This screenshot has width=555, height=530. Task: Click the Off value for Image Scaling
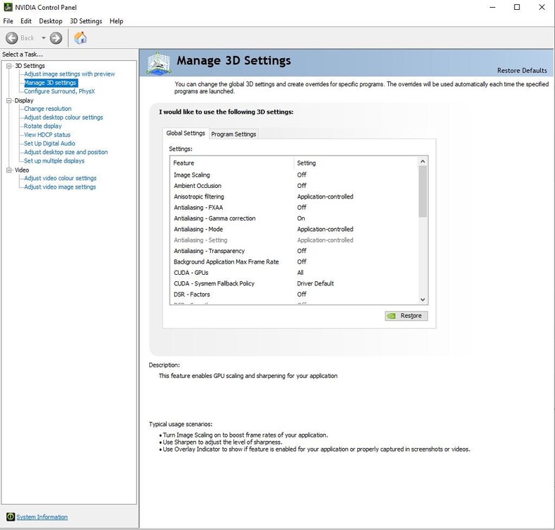point(302,175)
